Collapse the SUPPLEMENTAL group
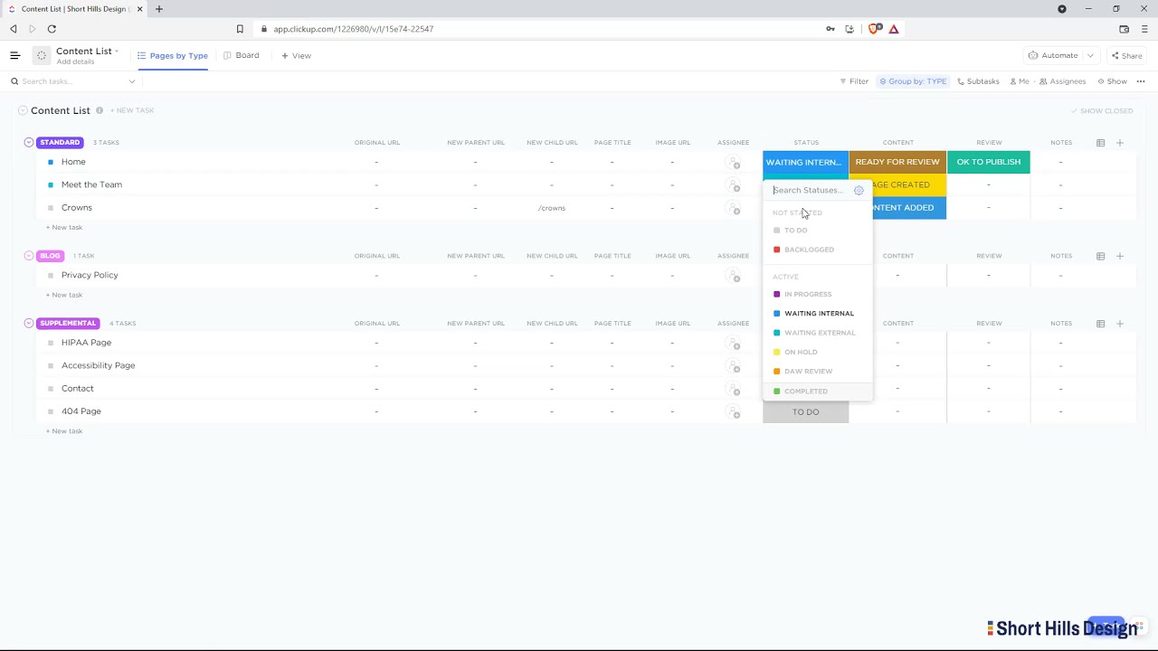1158x651 pixels. tap(29, 324)
